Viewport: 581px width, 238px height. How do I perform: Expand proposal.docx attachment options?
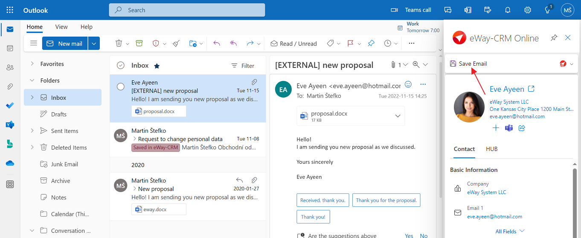(398, 116)
